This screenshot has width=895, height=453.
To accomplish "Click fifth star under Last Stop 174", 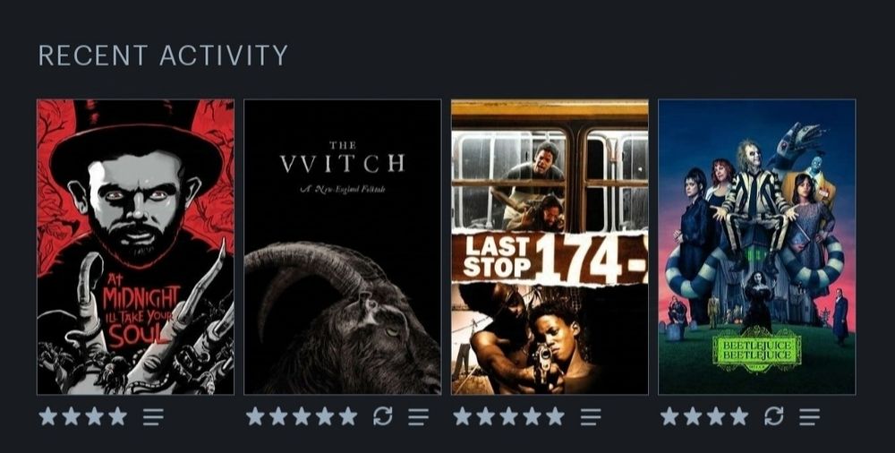I will (x=556, y=416).
